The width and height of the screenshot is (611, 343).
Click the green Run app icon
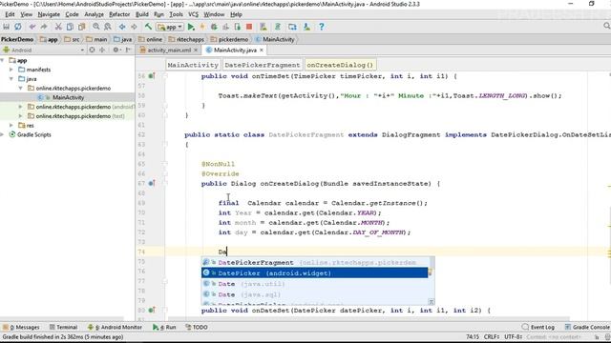(191, 27)
